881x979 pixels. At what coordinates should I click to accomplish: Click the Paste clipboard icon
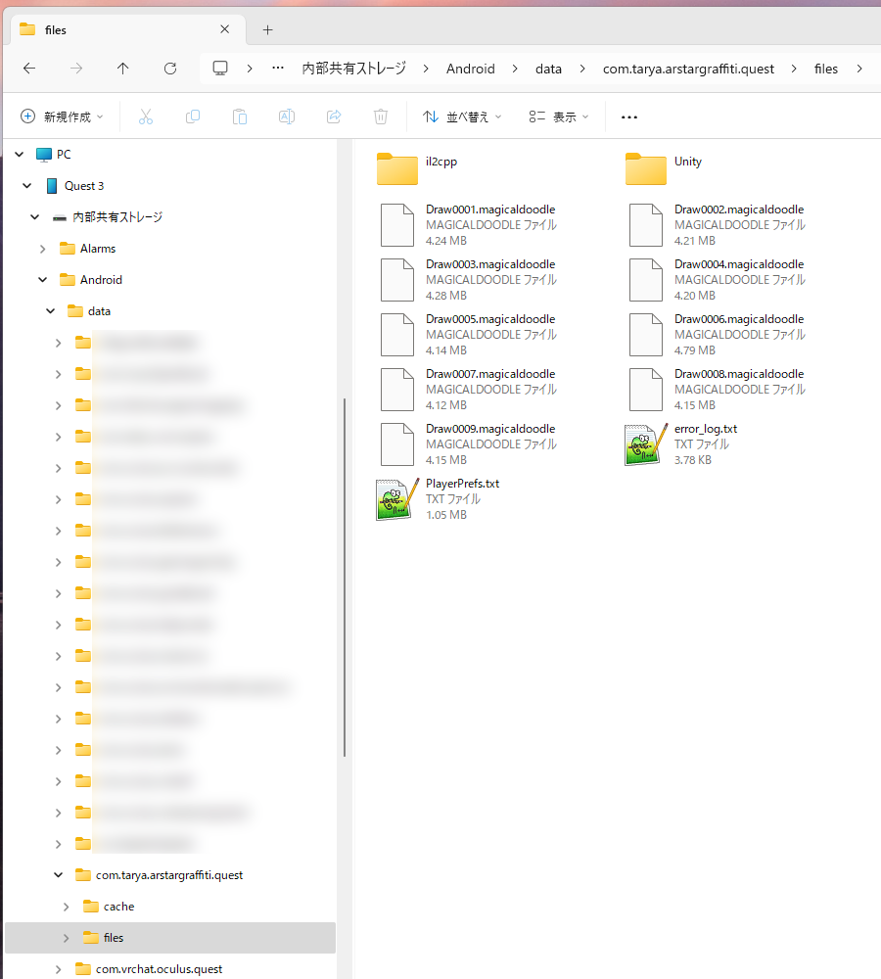[x=240, y=117]
